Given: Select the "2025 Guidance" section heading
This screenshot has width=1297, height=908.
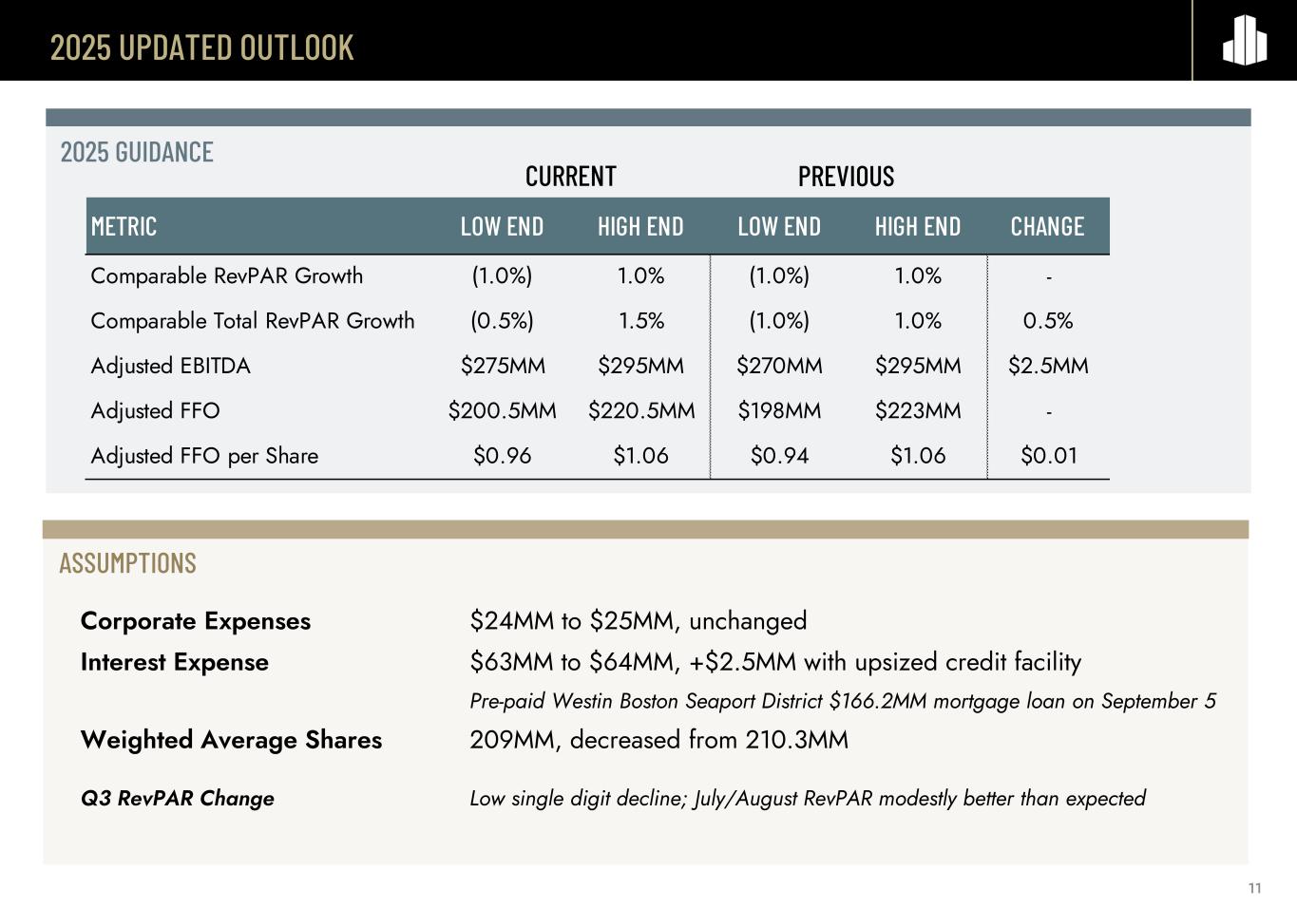Looking at the screenshot, I should pyautogui.click(x=137, y=152).
